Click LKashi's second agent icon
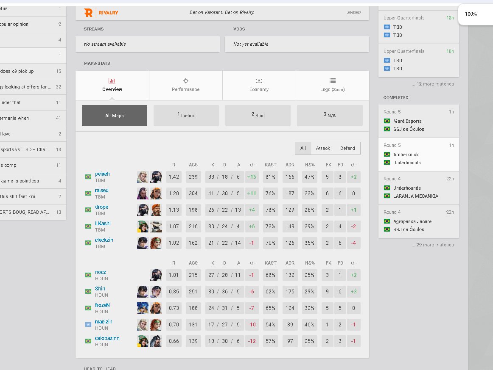 pyautogui.click(x=156, y=226)
